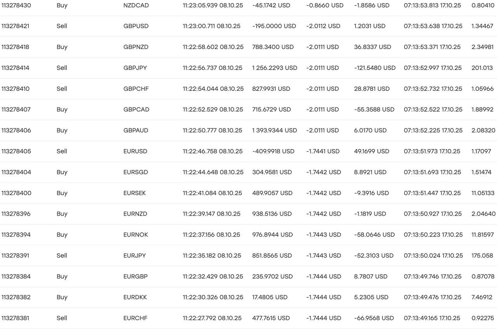Click the -66.9568 USD value
This screenshot has width=497, height=332.
click(x=374, y=318)
